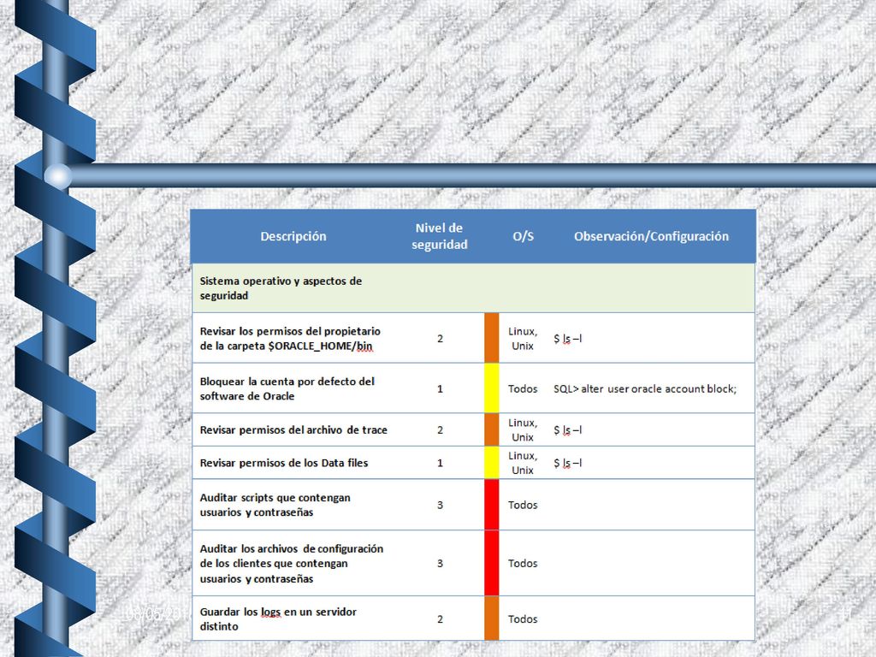The width and height of the screenshot is (876, 657).
Task: Select security level 2 for Guardar los logs row
Action: pos(441,619)
